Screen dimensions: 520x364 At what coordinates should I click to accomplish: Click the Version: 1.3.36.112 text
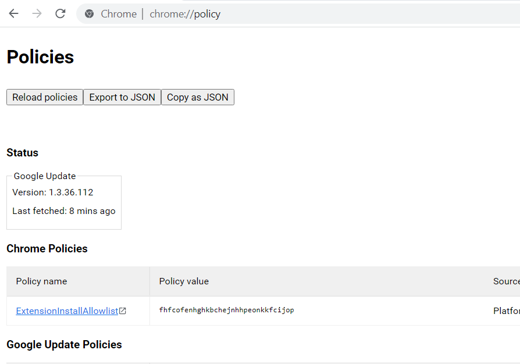click(x=53, y=192)
